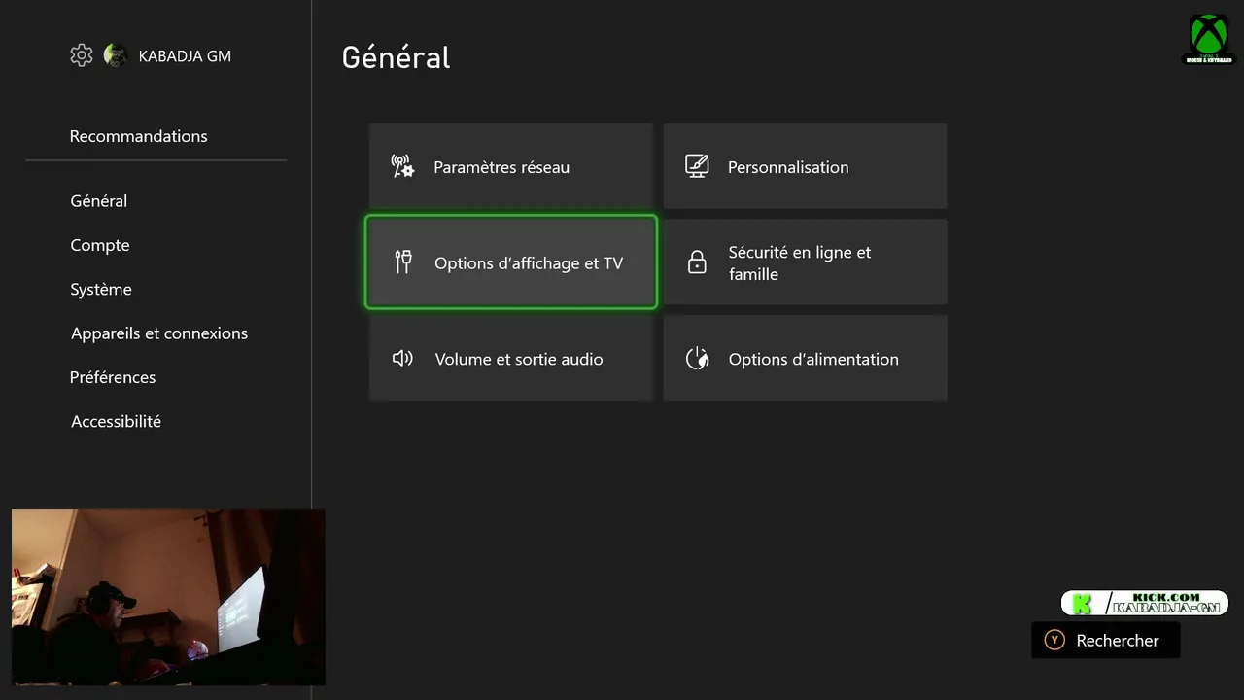The height and width of the screenshot is (700, 1244).
Task: Click the webcam overlay thumbnail
Action: click(x=168, y=597)
